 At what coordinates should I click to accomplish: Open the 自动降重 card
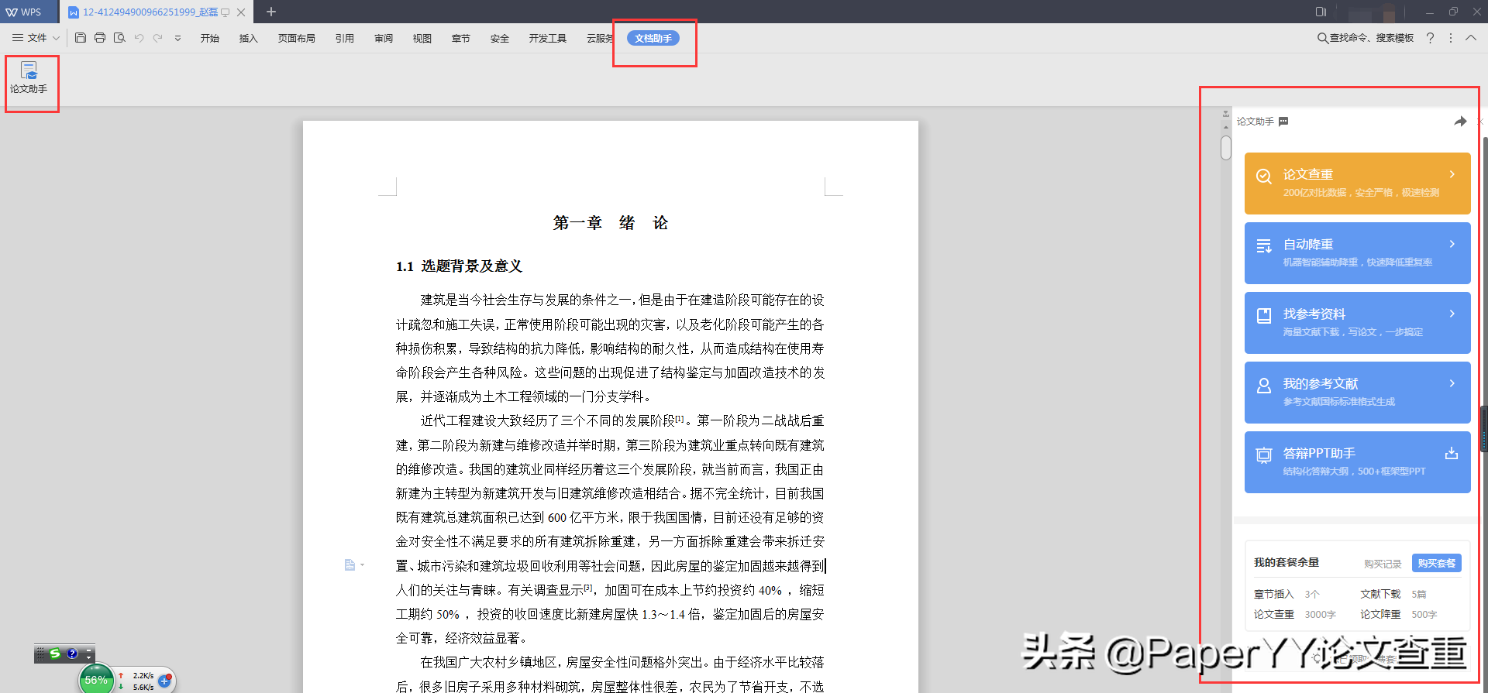[1358, 253]
